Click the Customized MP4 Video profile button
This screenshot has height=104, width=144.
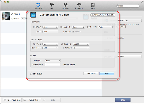[x=123, y=20]
